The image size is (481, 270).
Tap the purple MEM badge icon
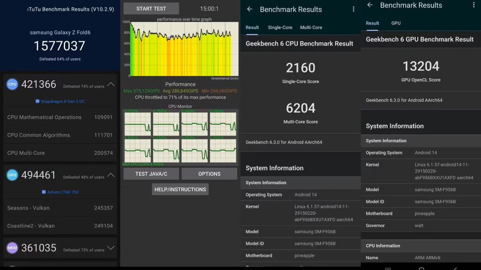coord(12,248)
